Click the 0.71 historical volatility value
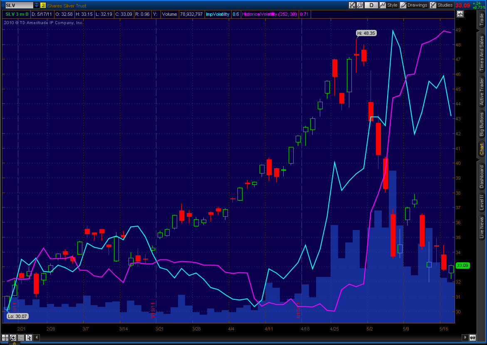487x345 pixels. pyautogui.click(x=304, y=14)
